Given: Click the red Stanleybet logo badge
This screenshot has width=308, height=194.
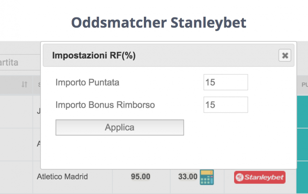Looking at the screenshot, I should point(260,177).
